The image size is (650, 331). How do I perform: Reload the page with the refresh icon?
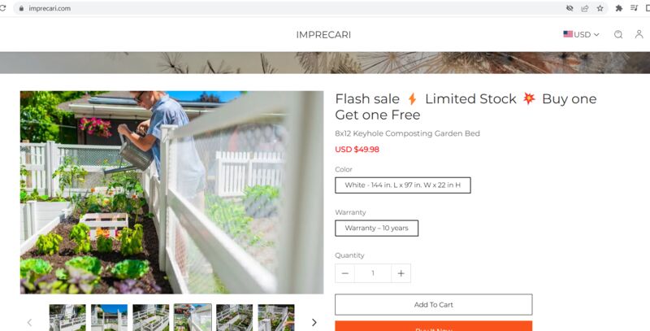click(2, 8)
